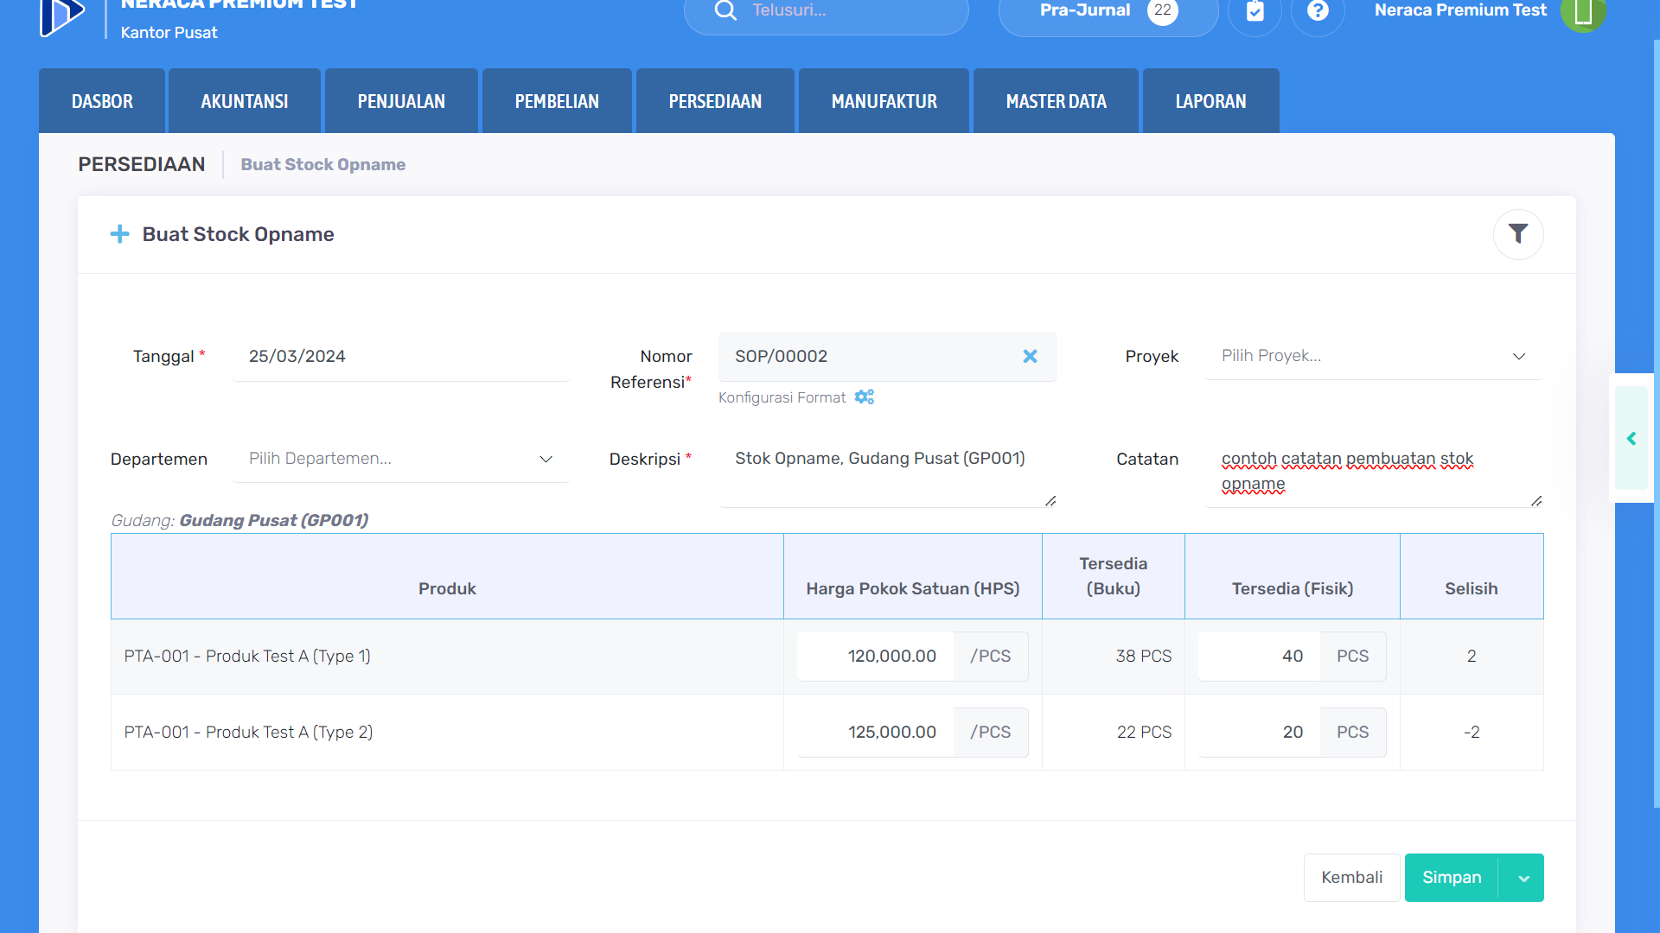Image resolution: width=1660 pixels, height=933 pixels.
Task: Click the blue plus icon near title
Action: (x=120, y=234)
